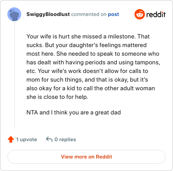Click the line starting "Your wife is hurt"

pos(88,36)
